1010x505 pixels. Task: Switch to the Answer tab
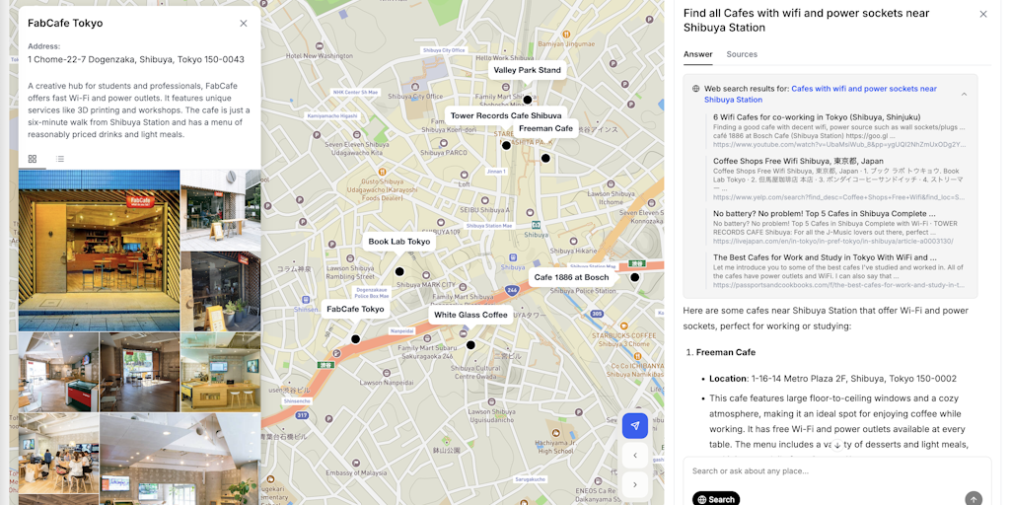(697, 54)
